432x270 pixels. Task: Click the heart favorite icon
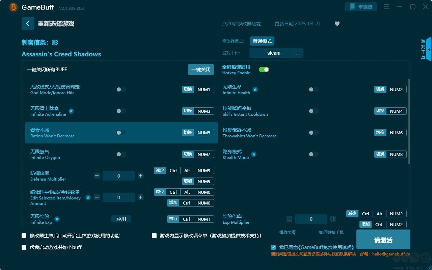pyautogui.click(x=337, y=24)
